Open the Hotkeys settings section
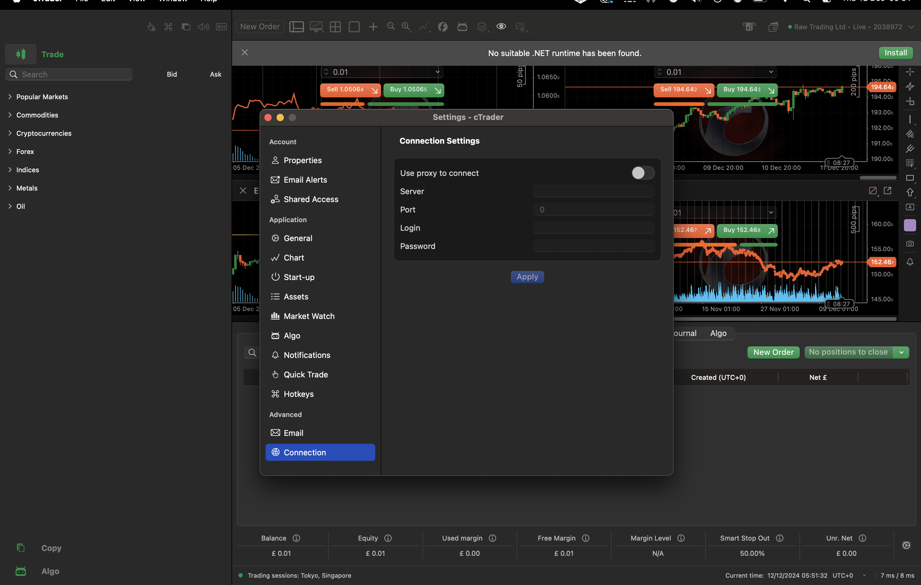 click(x=320, y=394)
